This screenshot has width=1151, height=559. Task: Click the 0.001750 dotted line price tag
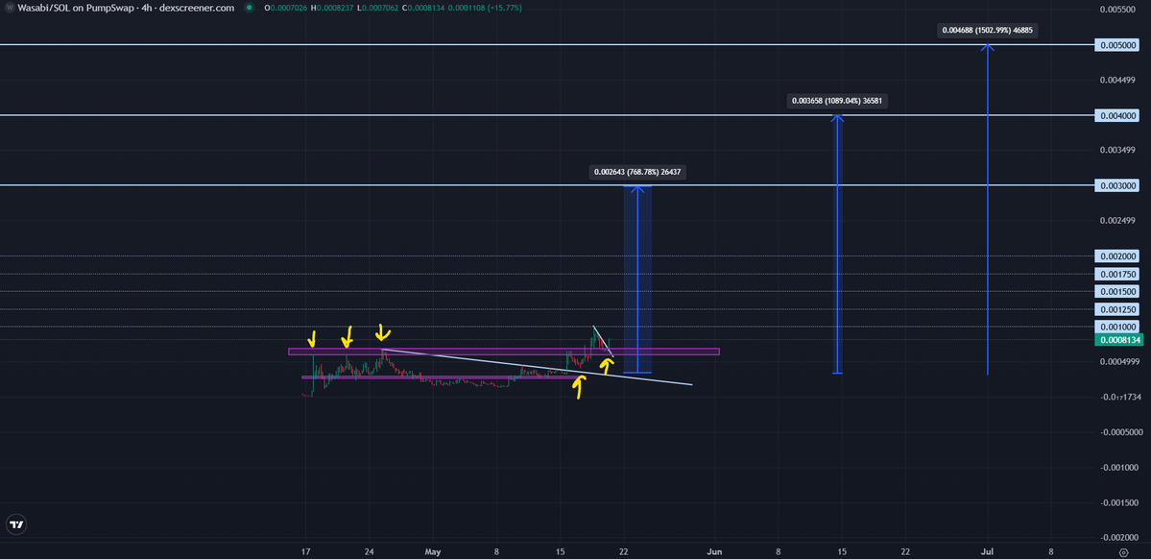pyautogui.click(x=1117, y=274)
